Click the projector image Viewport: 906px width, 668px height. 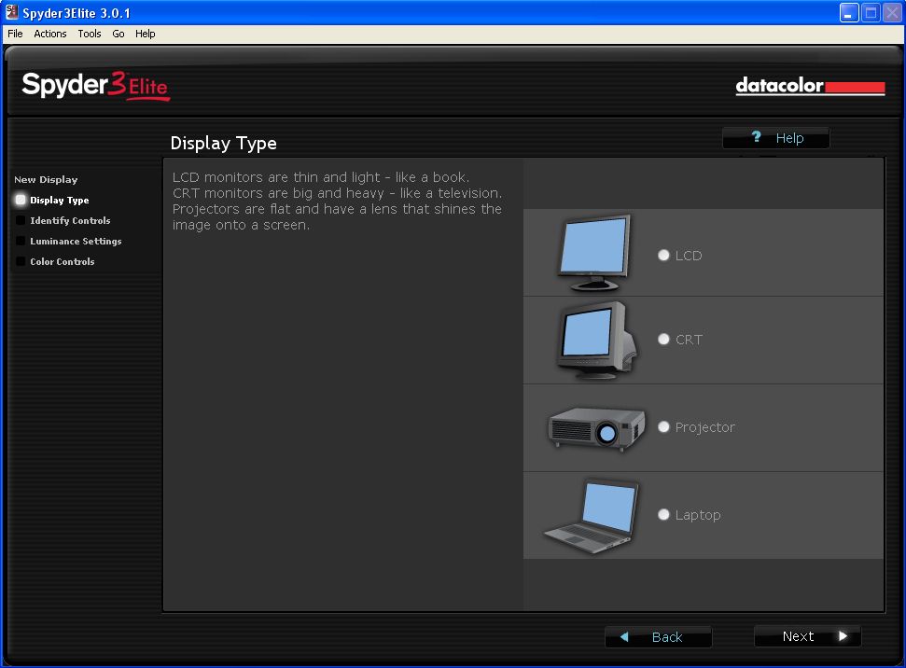point(596,428)
